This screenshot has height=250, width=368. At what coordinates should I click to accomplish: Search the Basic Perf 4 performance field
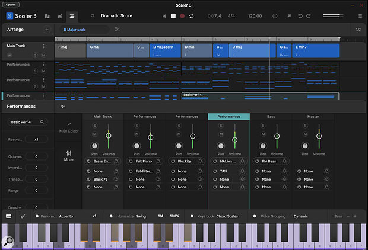[27, 122]
